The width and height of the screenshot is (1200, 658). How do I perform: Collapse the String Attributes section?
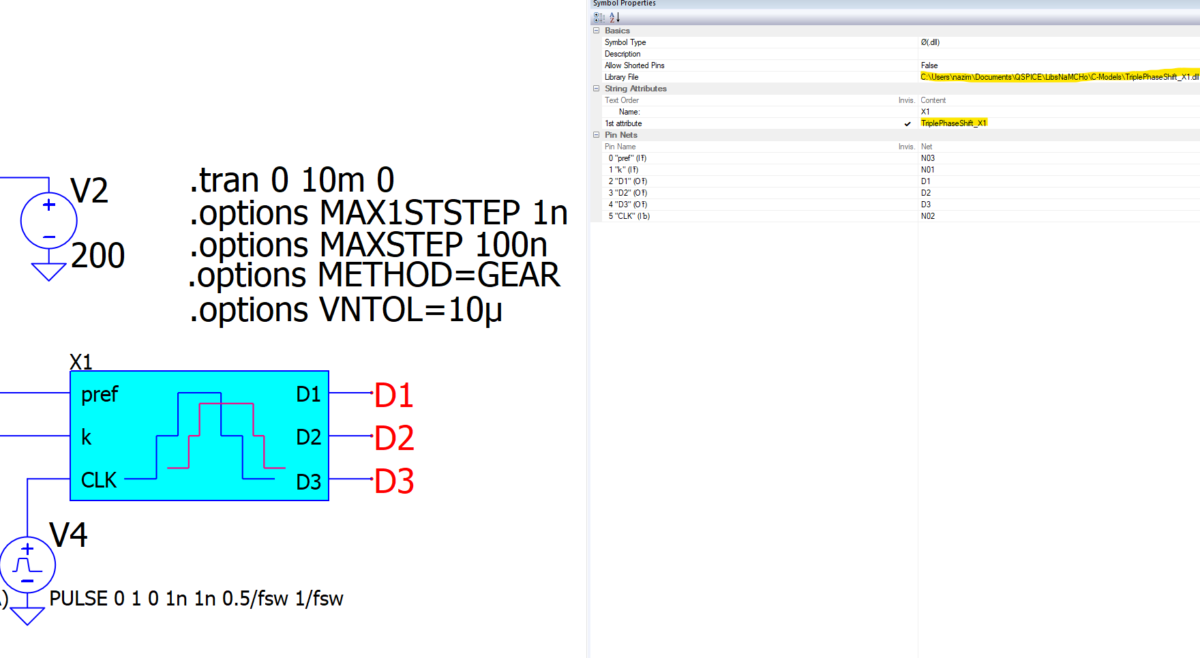pyautogui.click(x=597, y=89)
